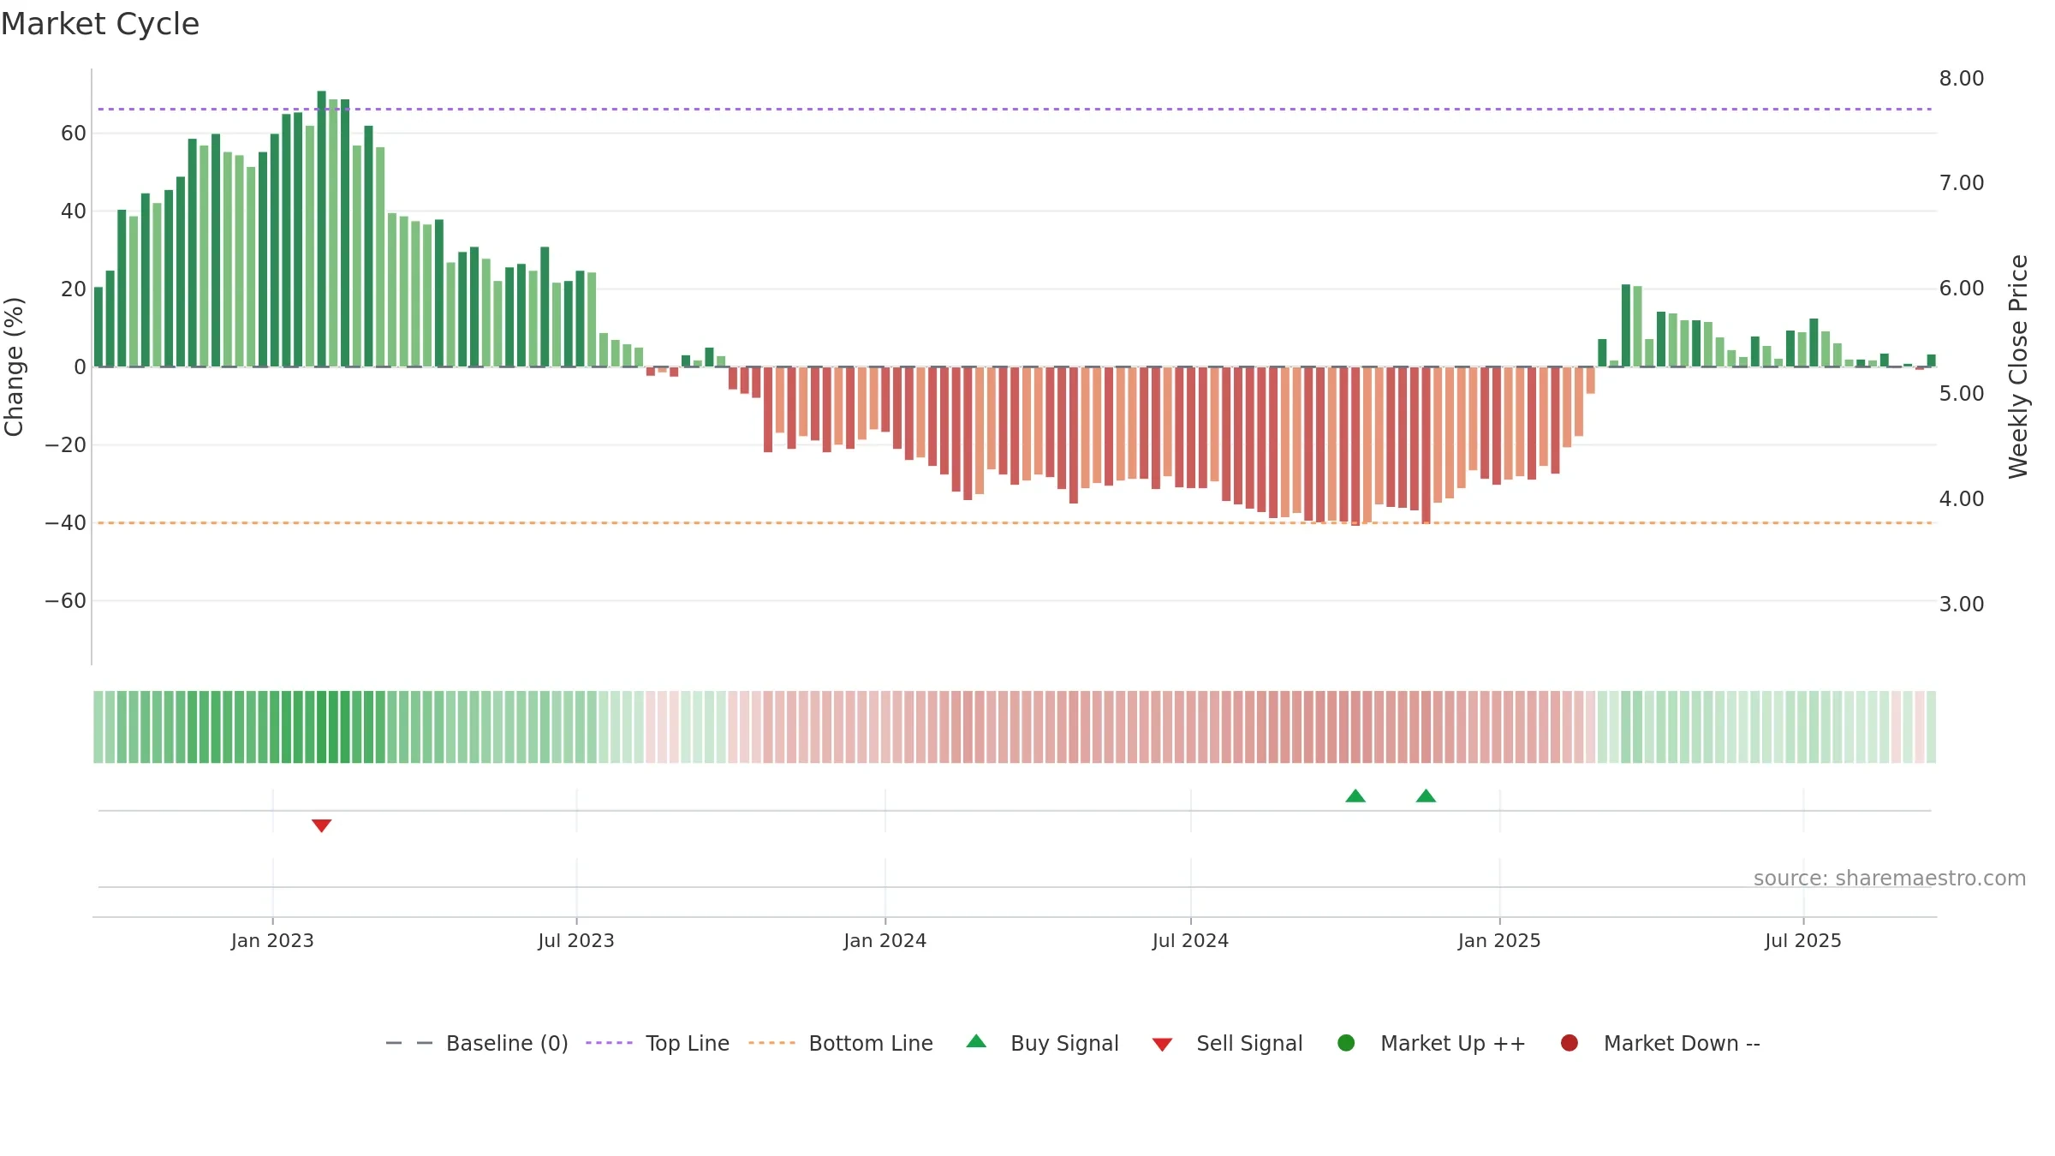Image resolution: width=2055 pixels, height=1156 pixels.
Task: Click the Jan 2025 axis label
Action: [1499, 941]
